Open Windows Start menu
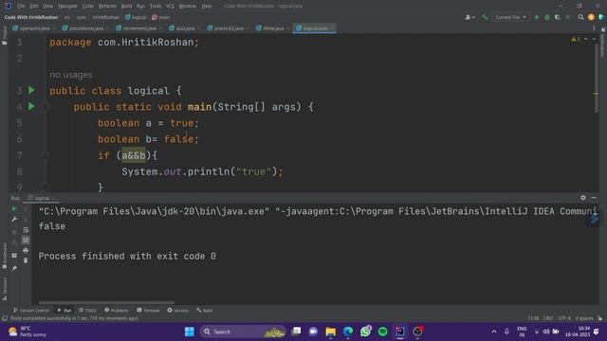This screenshot has height=341, width=607. 190,332
